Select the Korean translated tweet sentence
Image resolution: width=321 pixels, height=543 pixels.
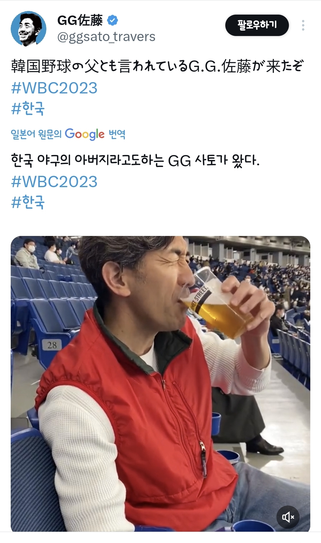(135, 160)
